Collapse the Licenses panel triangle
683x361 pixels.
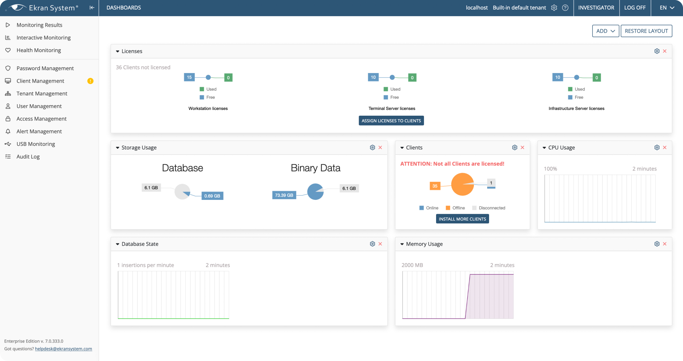click(x=117, y=51)
